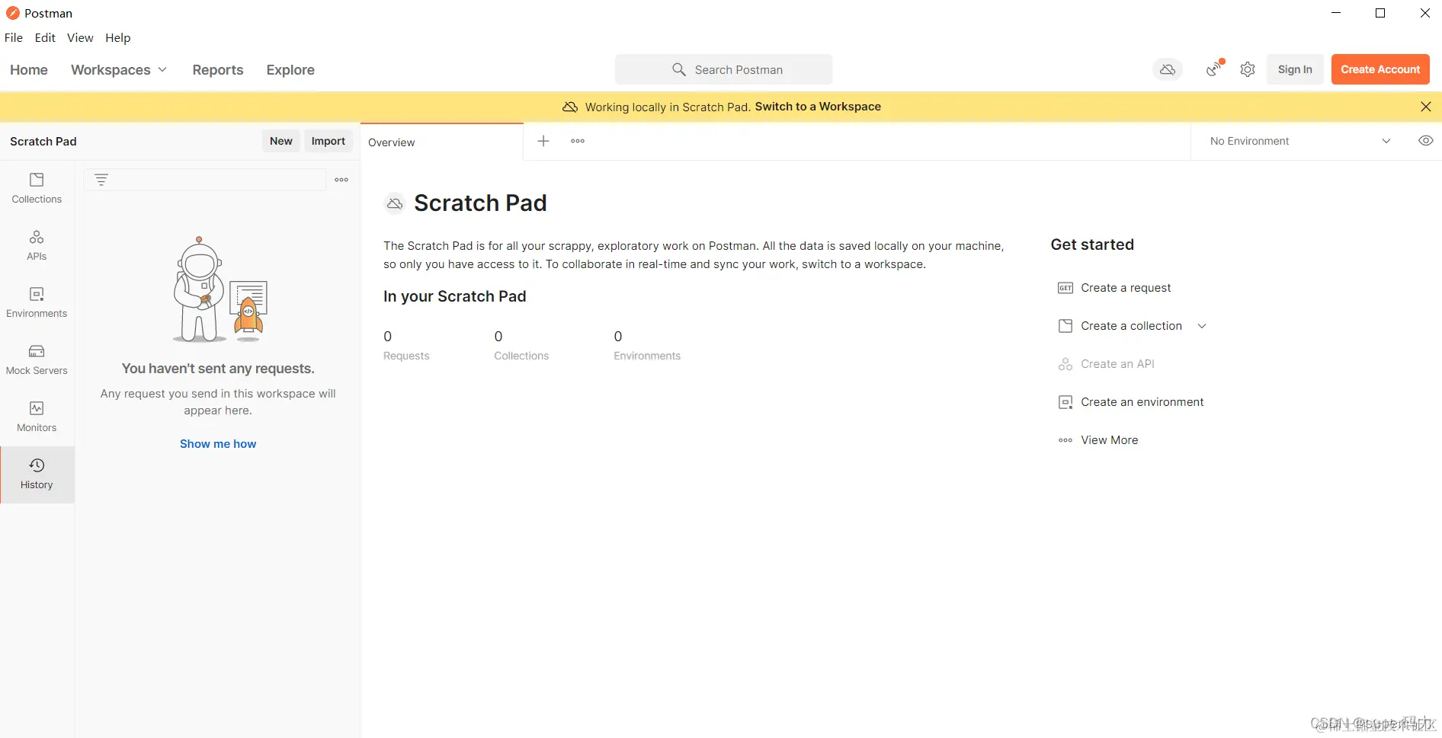Viewport: 1442px width, 738px height.
Task: Close the yellow Scratch Pad banner
Action: [x=1426, y=107]
